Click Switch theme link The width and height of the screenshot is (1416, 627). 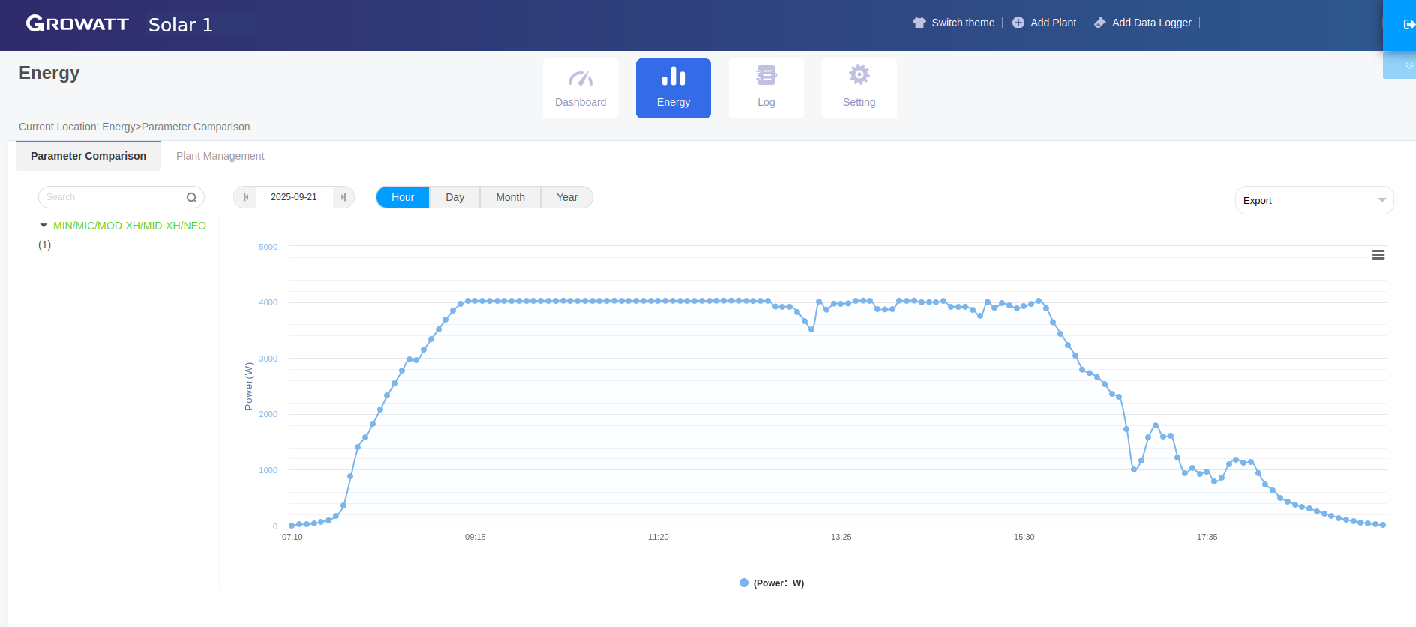pos(963,22)
